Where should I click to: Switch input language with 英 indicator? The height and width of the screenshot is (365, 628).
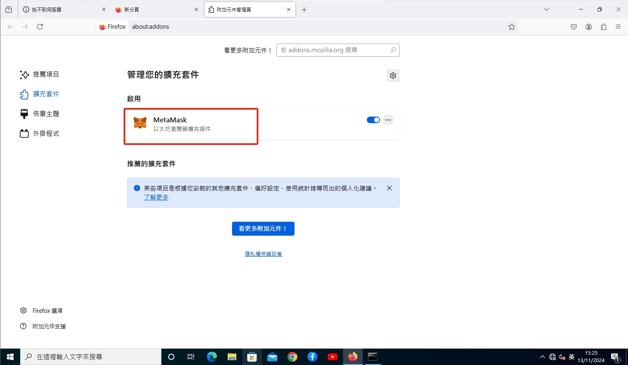(572, 357)
